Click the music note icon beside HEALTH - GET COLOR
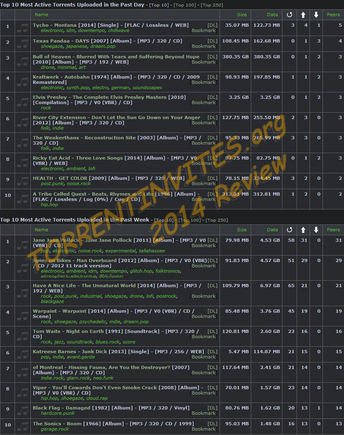The height and width of the screenshot is (435, 344). coord(22,181)
